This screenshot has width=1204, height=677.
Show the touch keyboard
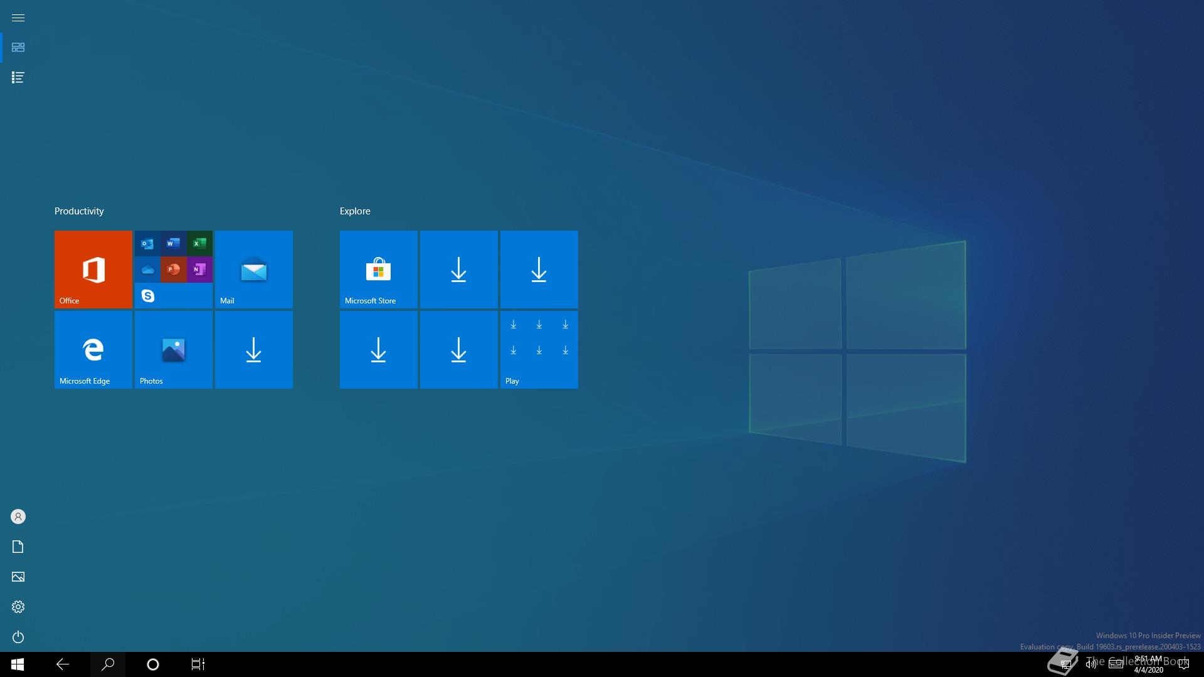[1116, 664]
